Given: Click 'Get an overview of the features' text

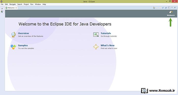Looking at the screenshot, I should 31,36.
